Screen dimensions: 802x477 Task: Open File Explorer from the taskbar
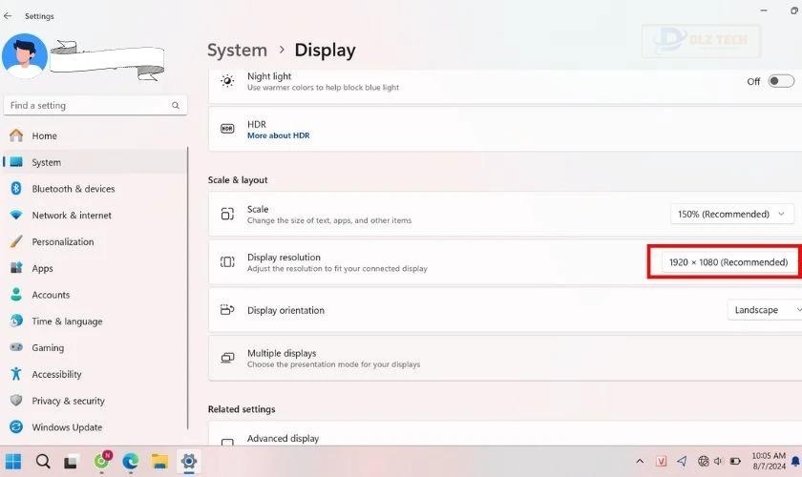[159, 462]
